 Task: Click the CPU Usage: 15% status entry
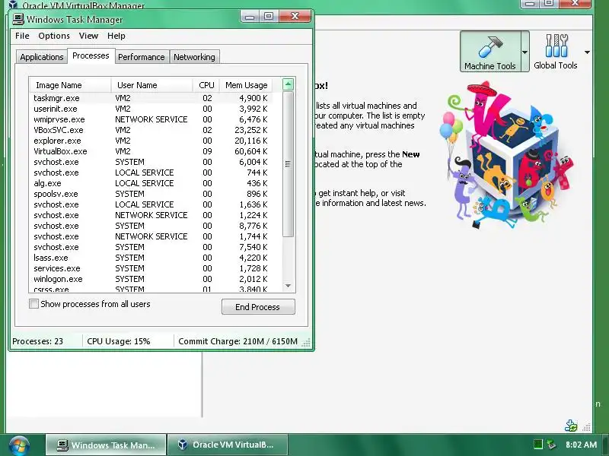pyautogui.click(x=119, y=341)
